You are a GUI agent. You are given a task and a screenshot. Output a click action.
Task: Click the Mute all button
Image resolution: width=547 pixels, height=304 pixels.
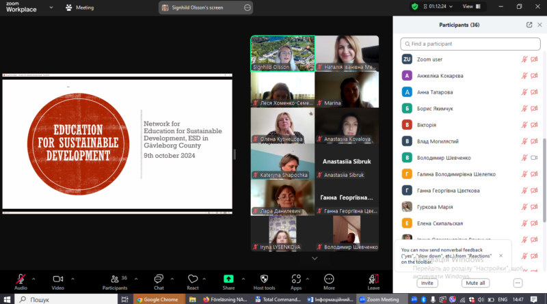[475, 283]
